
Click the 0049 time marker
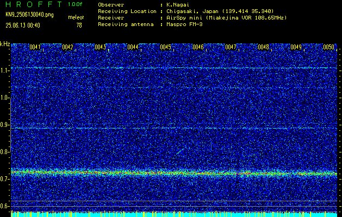296,47
